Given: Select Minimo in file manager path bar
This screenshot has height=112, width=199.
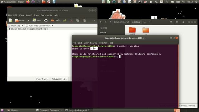Looking at the screenshot, I should tap(136, 22).
